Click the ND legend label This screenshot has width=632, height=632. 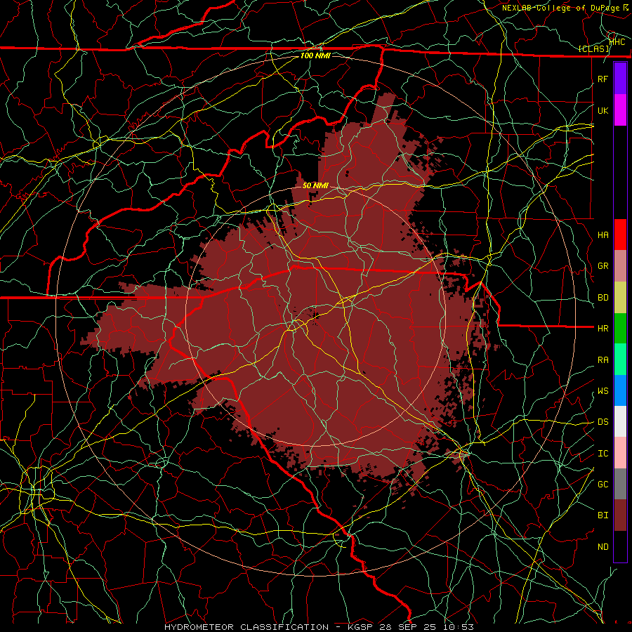point(603,547)
